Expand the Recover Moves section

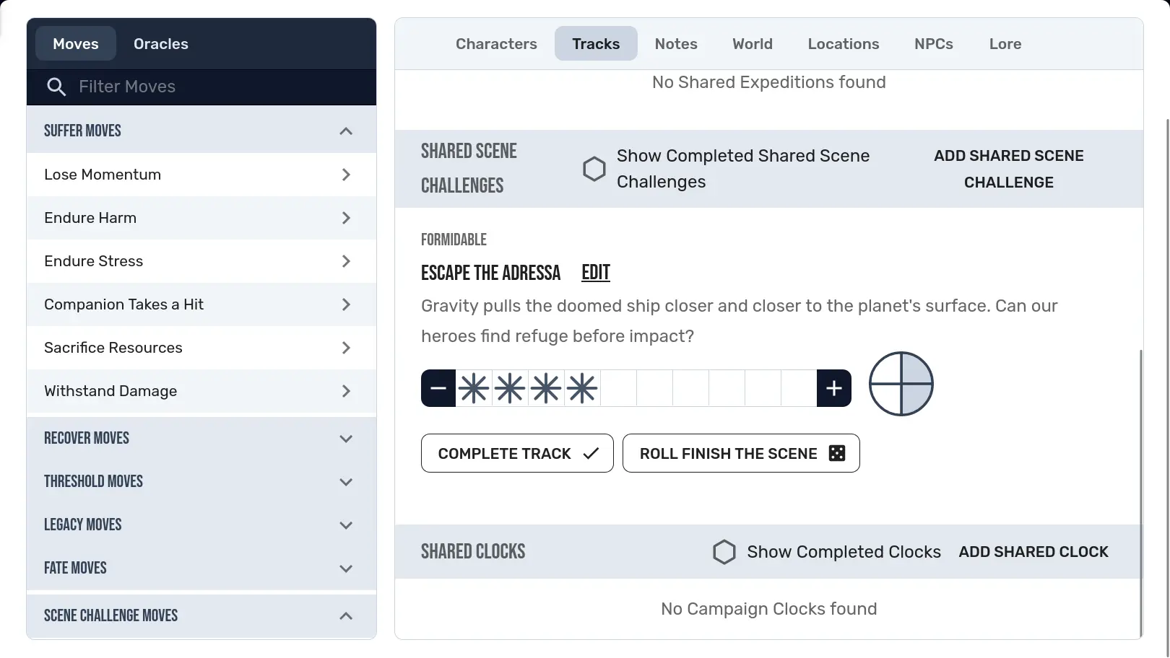[346, 439]
